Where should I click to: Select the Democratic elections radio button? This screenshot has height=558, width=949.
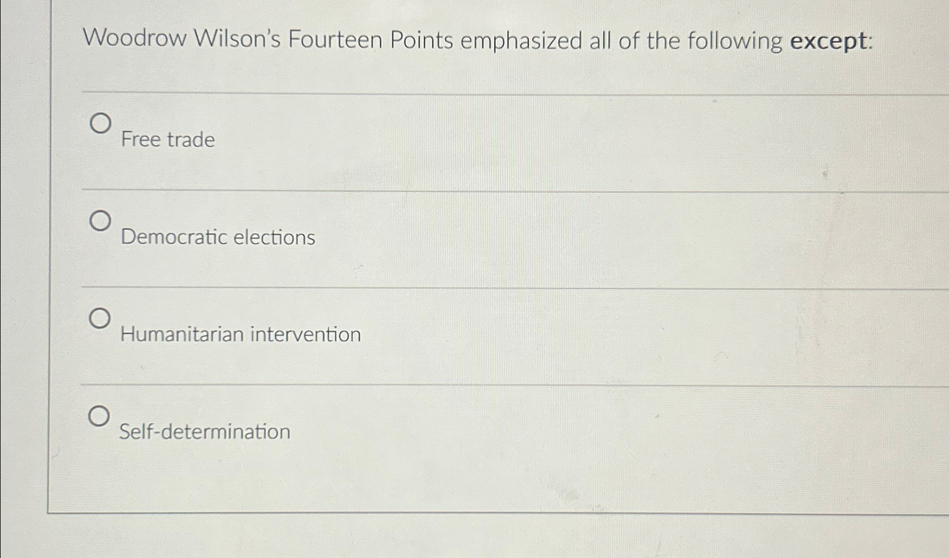pos(100,222)
